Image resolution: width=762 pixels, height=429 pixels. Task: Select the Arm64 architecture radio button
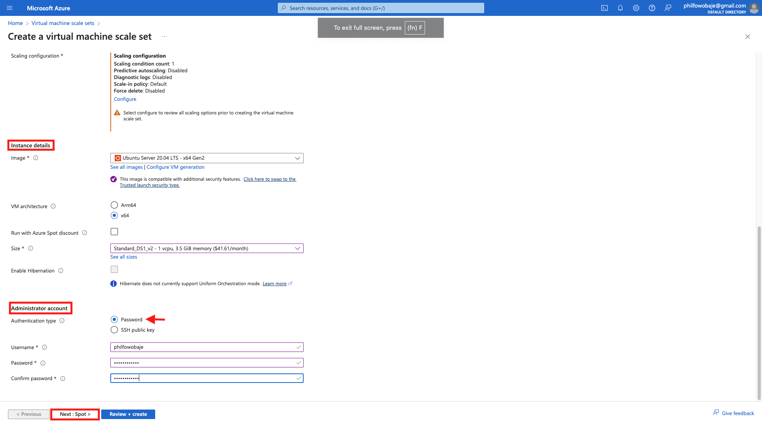(x=114, y=205)
